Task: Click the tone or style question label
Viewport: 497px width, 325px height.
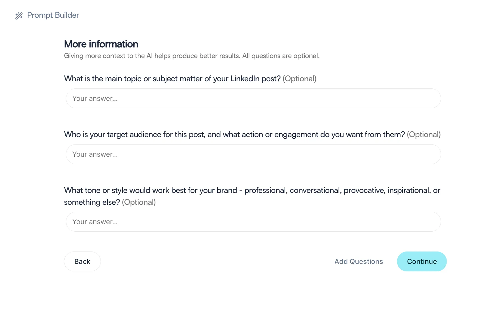Action: [252, 196]
